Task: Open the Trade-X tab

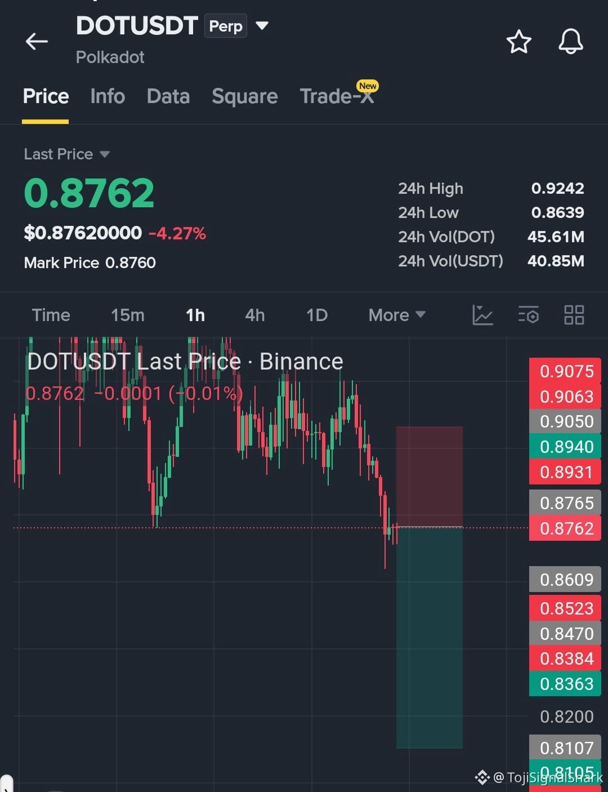Action: click(x=337, y=96)
